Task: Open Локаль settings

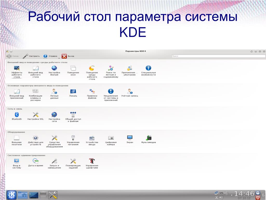Action: point(73,93)
